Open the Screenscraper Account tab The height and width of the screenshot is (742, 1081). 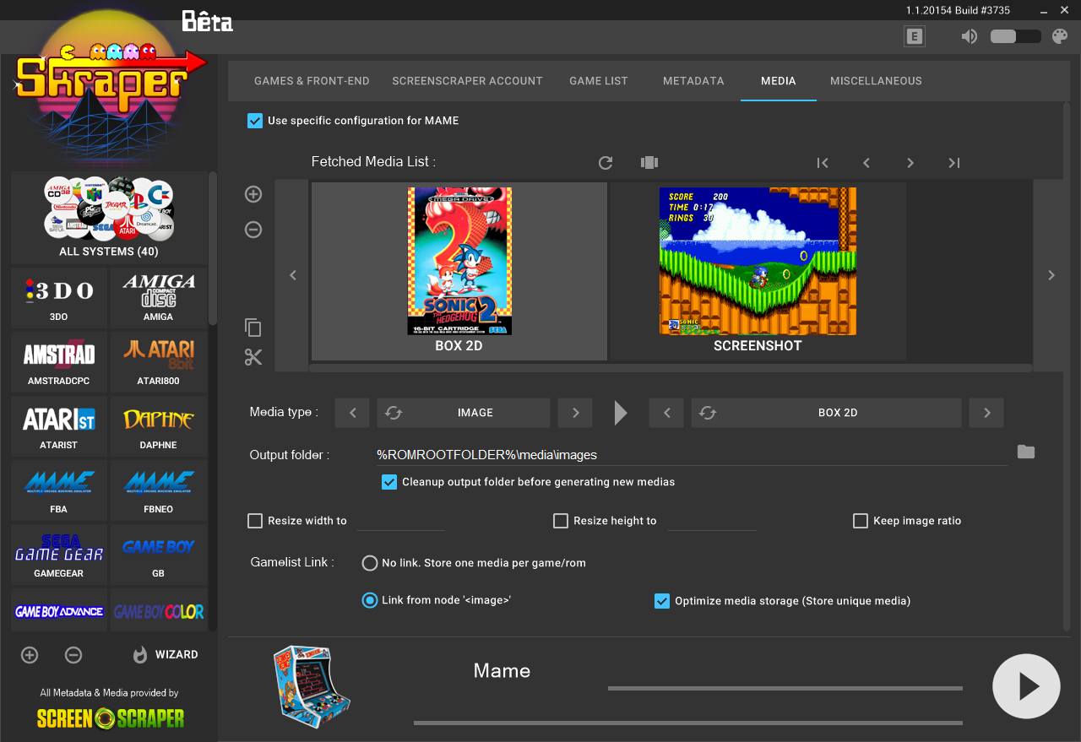click(x=467, y=81)
